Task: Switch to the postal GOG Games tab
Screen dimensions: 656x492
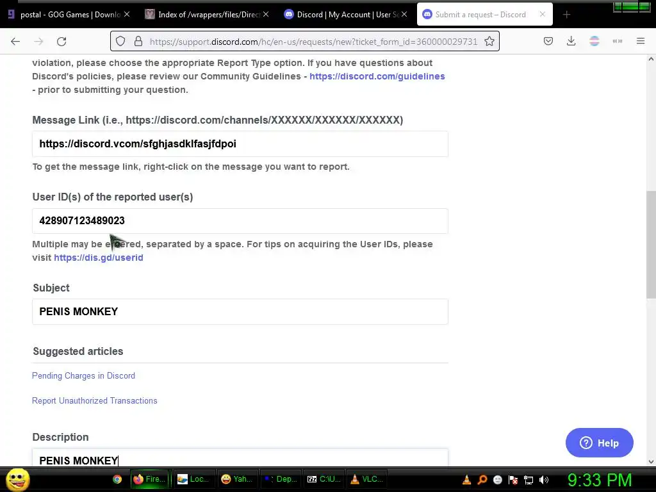Action: [69, 15]
